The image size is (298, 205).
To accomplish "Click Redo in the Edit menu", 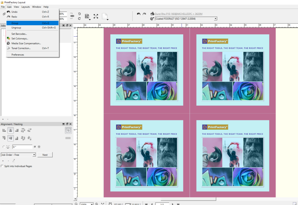I will click(x=33, y=17).
